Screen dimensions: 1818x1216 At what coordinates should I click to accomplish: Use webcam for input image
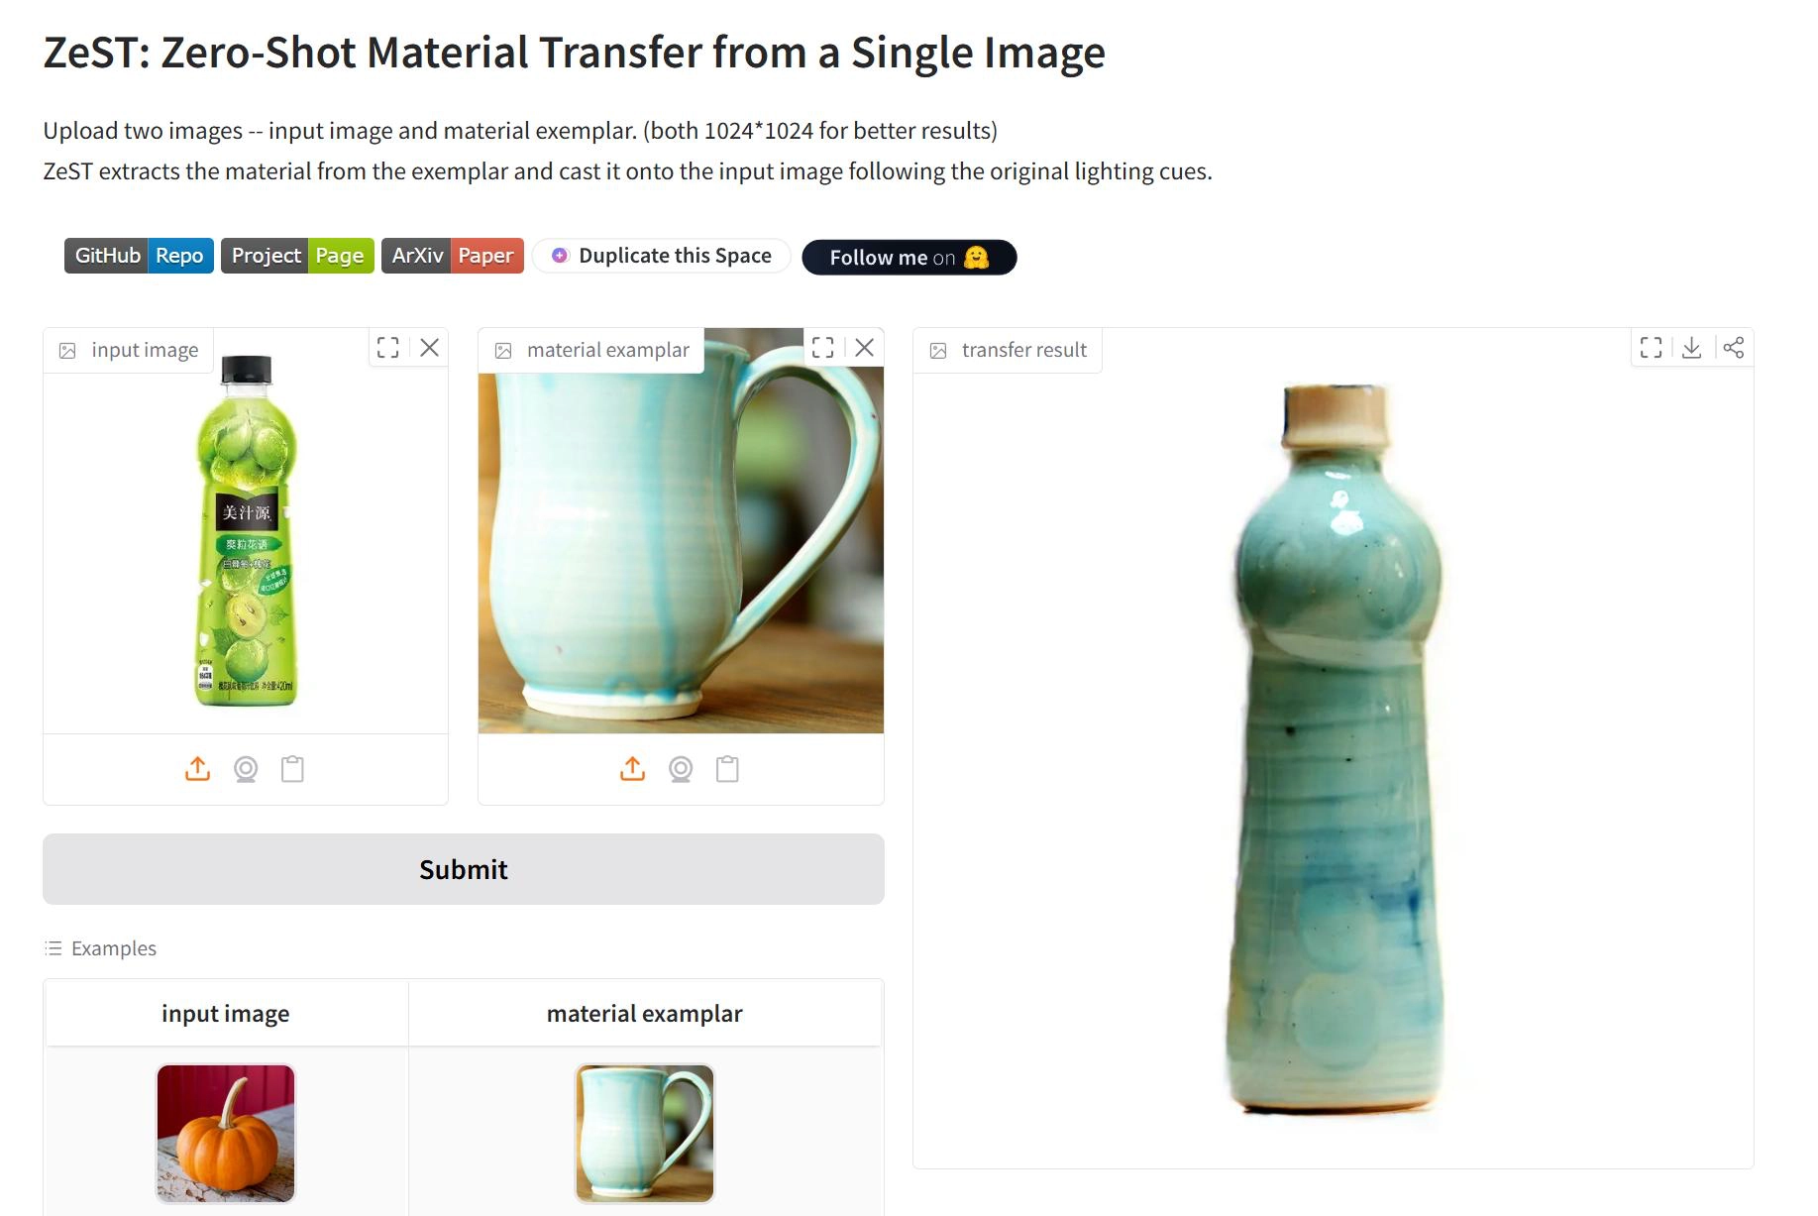tap(246, 769)
